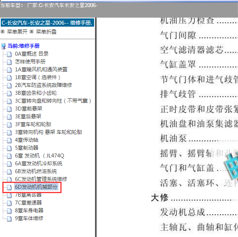Select the 当前:维修手册 root node

[x=24, y=46]
